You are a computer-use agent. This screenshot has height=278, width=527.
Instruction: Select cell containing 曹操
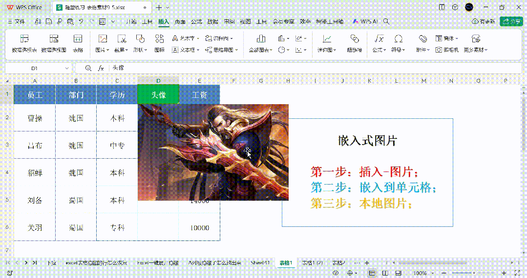(x=35, y=118)
